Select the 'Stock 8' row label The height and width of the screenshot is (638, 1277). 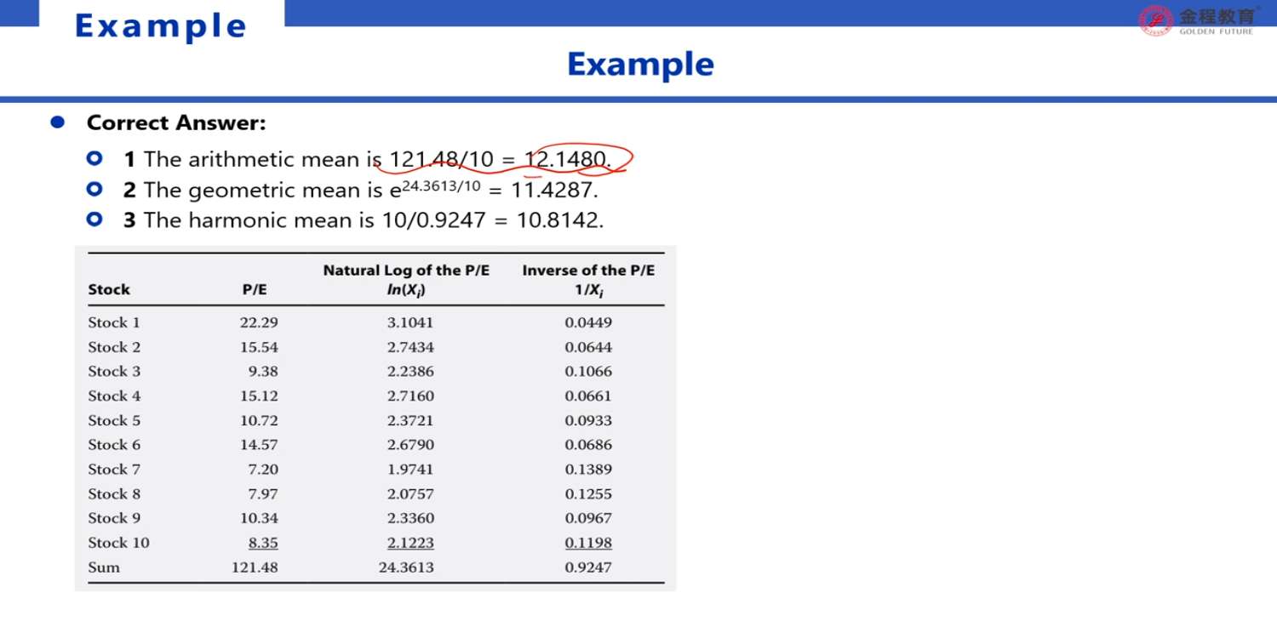coord(114,493)
